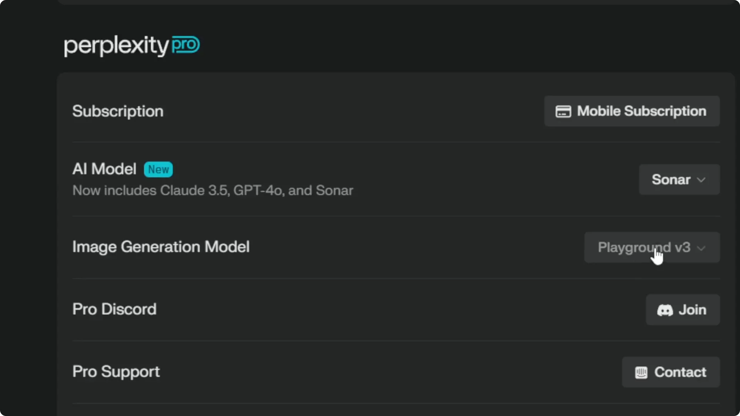Click the Pro Discord row label
The width and height of the screenshot is (740, 416).
point(114,309)
